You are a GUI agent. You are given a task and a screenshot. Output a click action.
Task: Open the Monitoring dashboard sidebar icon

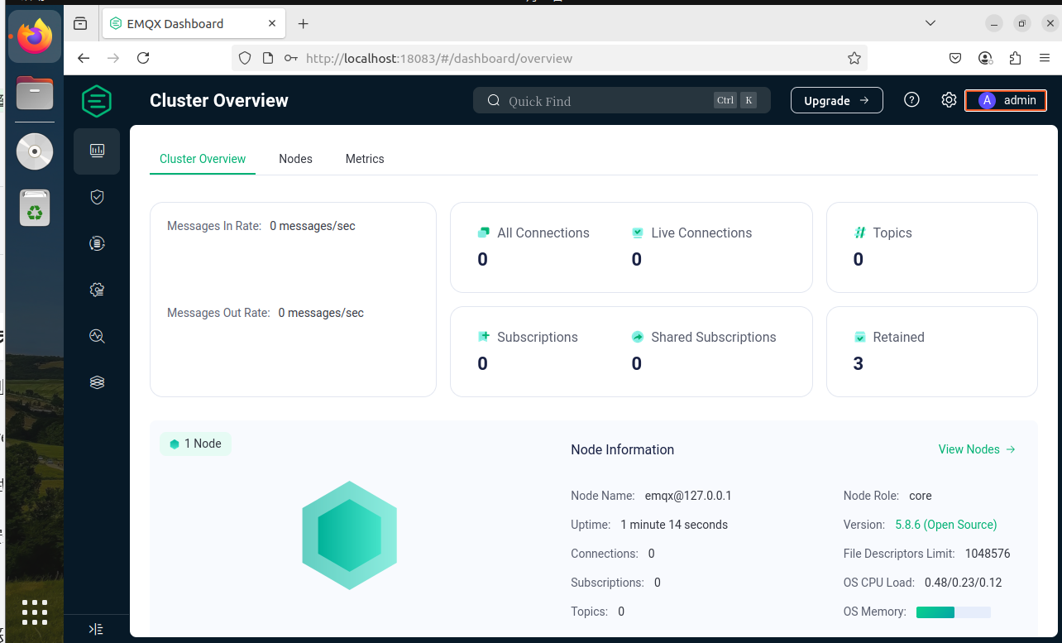coord(97,151)
